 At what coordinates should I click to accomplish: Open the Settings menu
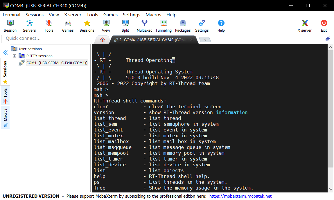[x=132, y=15]
